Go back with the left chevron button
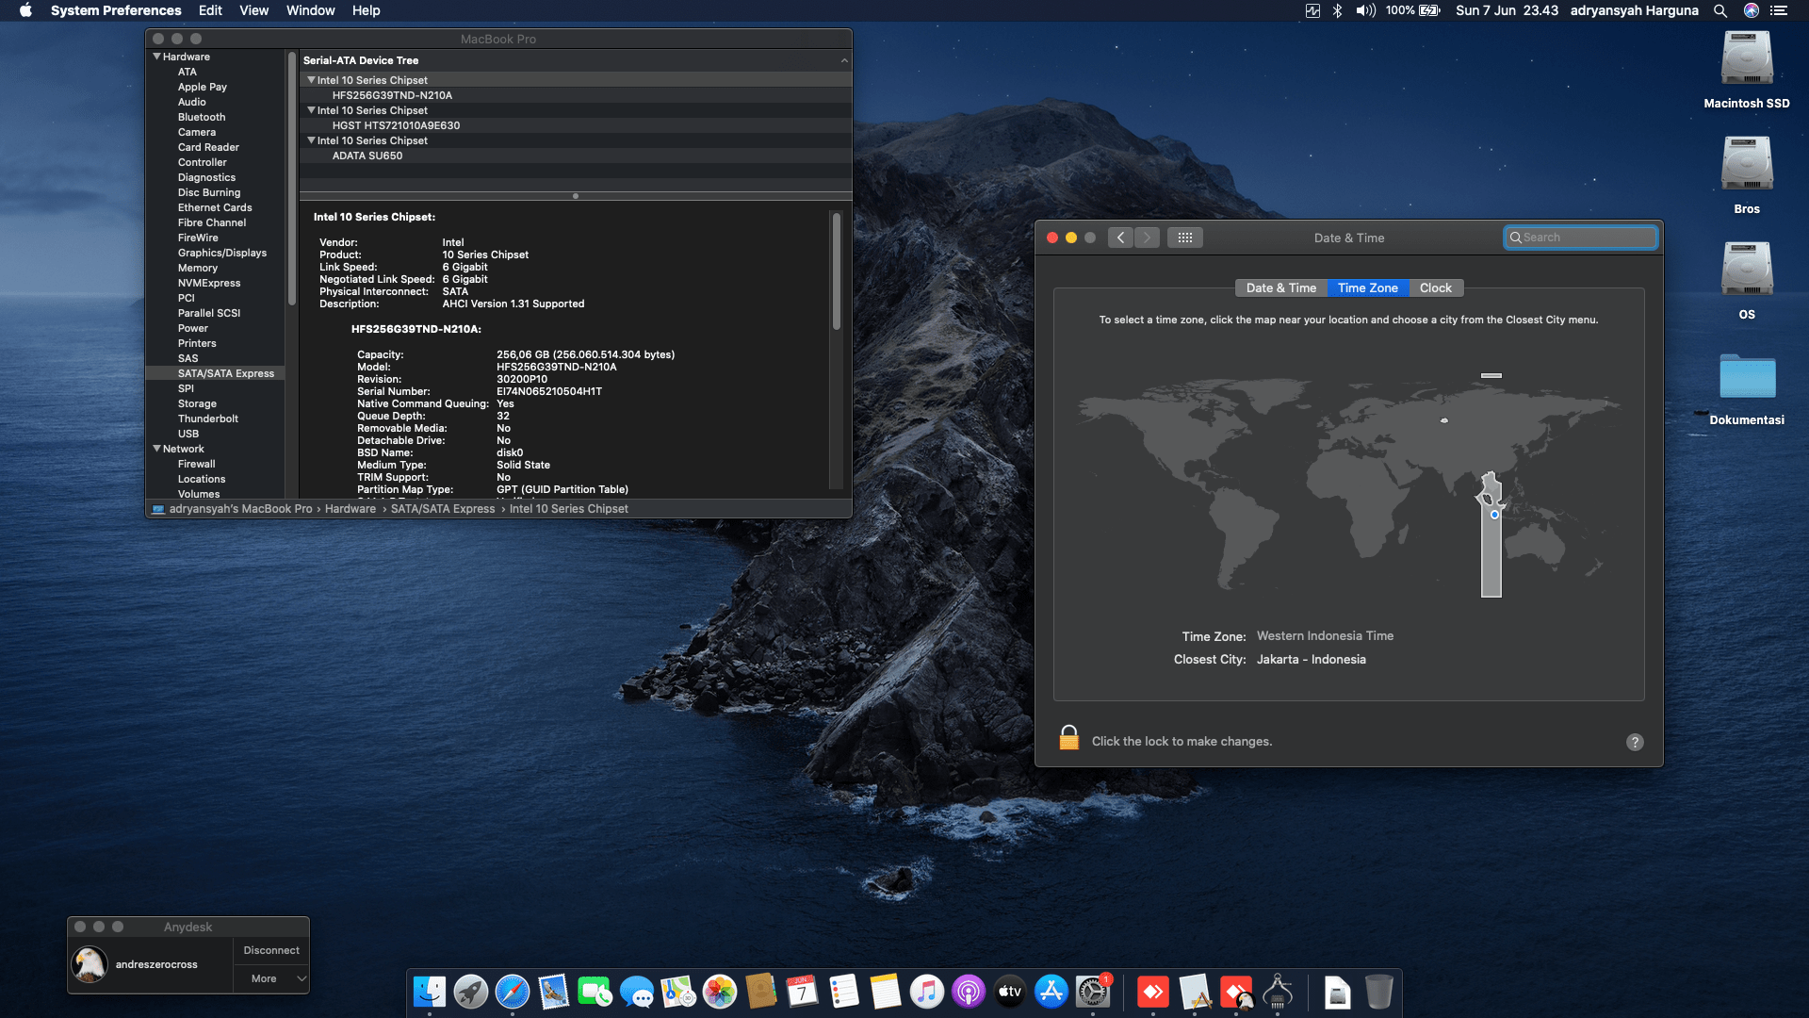This screenshot has height=1018, width=1809. 1120,238
